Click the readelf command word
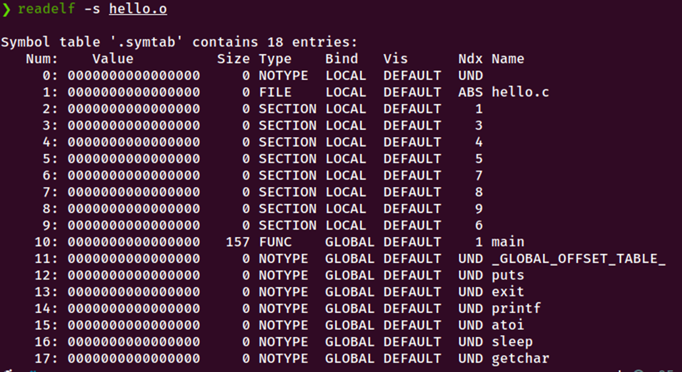This screenshot has width=682, height=372. (46, 9)
